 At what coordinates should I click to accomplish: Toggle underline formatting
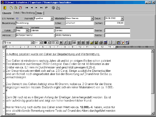click(69, 42)
